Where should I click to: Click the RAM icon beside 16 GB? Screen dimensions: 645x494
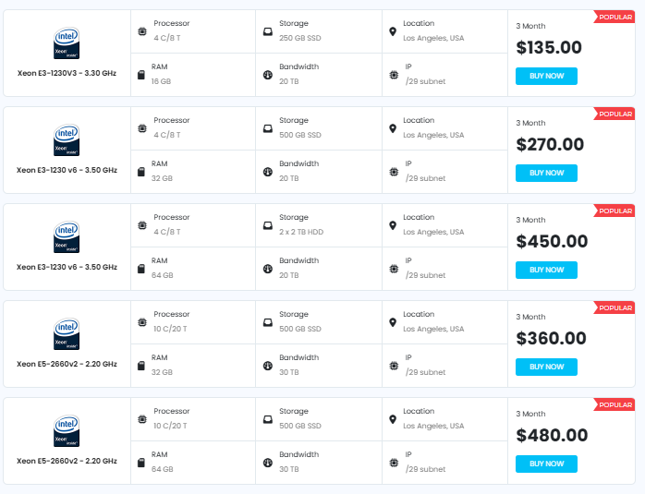141,75
